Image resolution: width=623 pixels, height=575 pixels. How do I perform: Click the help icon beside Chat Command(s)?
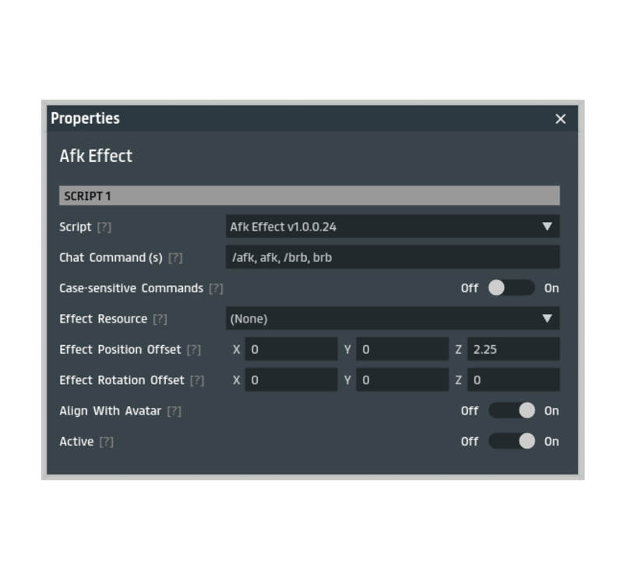175,258
